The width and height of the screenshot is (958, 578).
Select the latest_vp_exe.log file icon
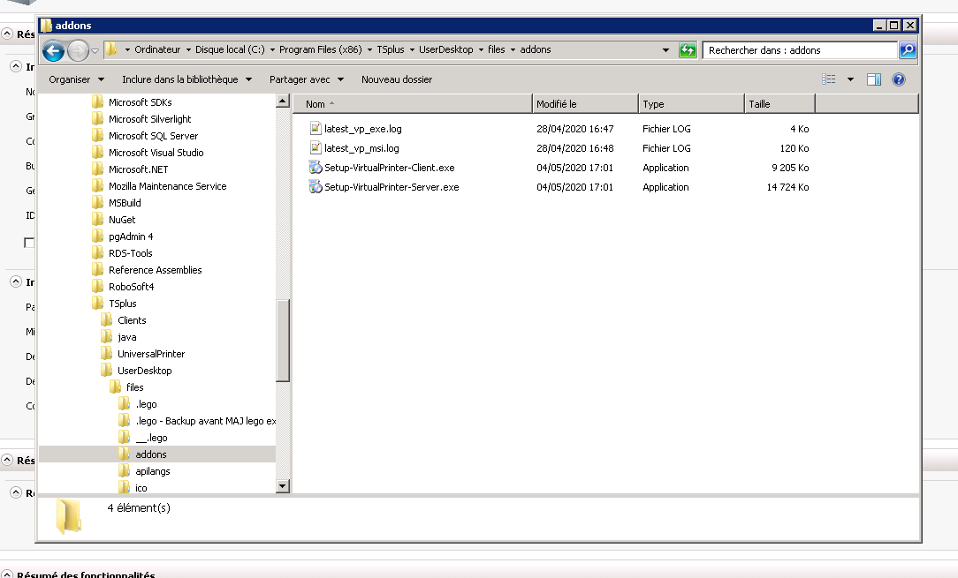click(315, 128)
